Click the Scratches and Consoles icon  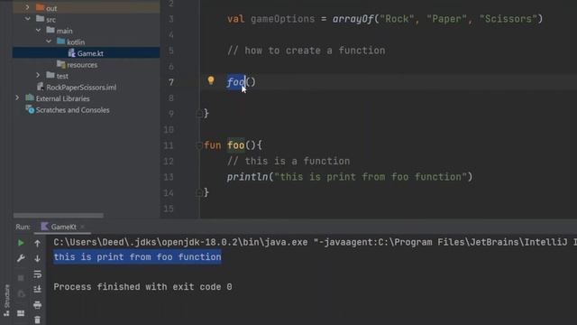[x=30, y=109]
